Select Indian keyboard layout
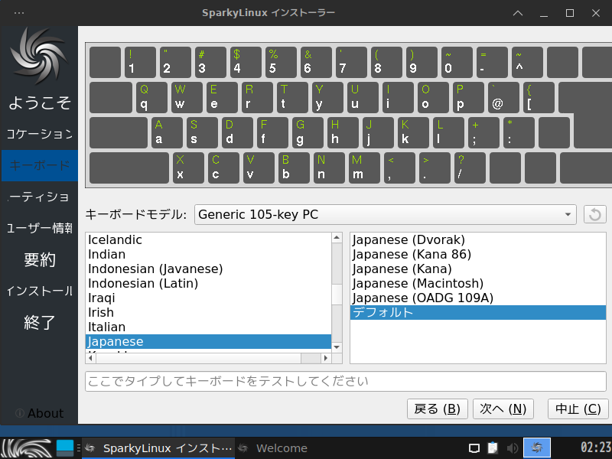Image resolution: width=612 pixels, height=459 pixels. coord(208,254)
